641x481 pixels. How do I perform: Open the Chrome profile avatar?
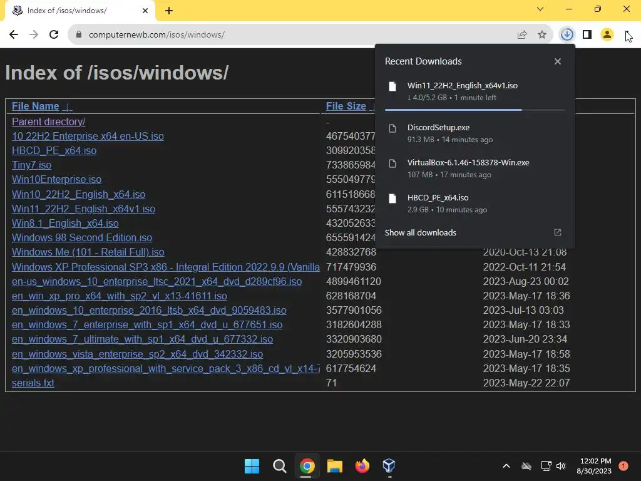(x=607, y=35)
